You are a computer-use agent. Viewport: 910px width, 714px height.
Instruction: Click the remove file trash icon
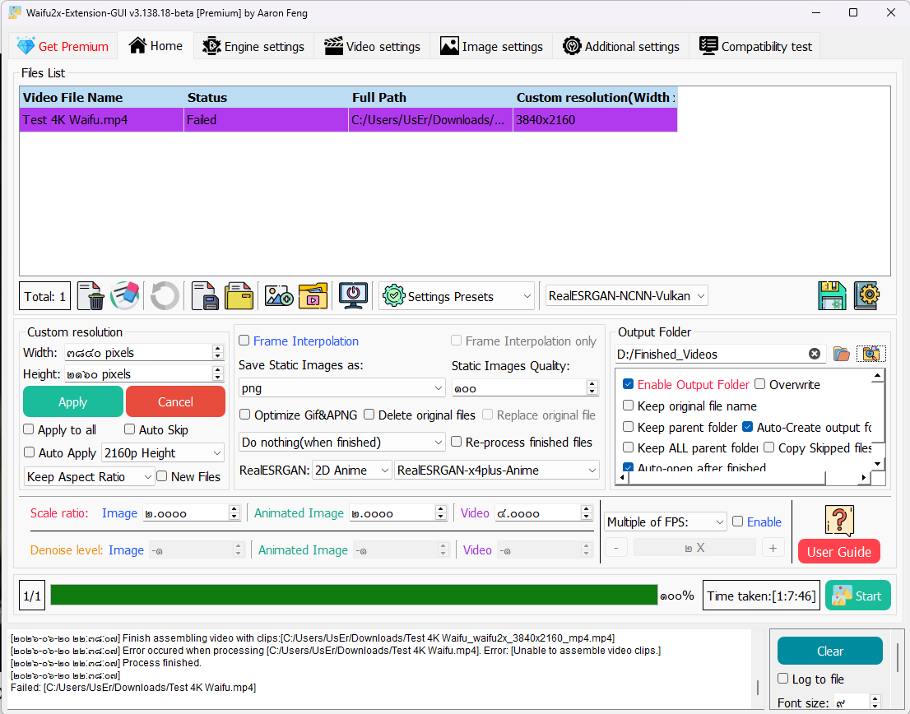click(x=91, y=296)
